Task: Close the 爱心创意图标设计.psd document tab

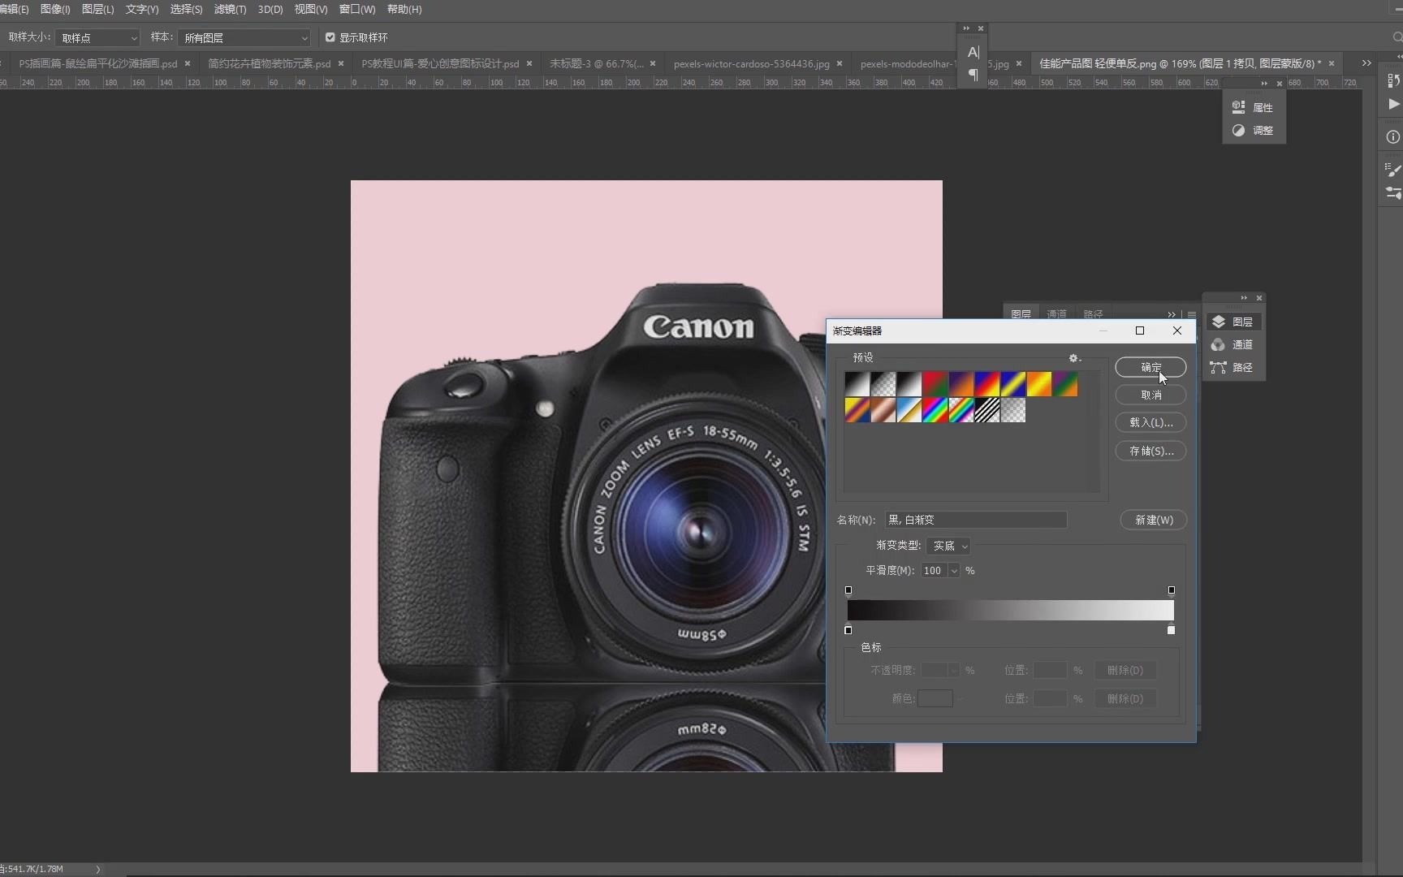Action: pos(529,63)
